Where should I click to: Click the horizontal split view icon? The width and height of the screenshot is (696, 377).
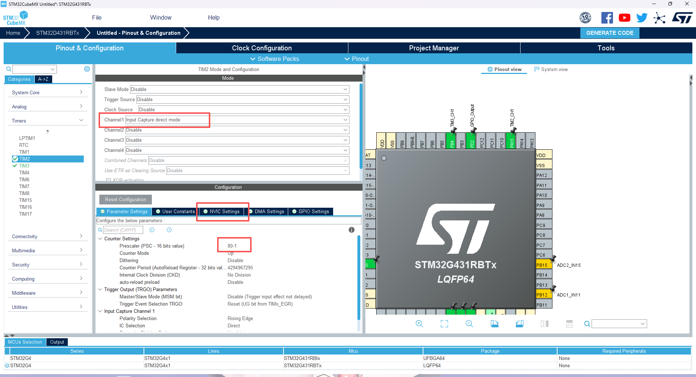pyautogui.click(x=569, y=324)
